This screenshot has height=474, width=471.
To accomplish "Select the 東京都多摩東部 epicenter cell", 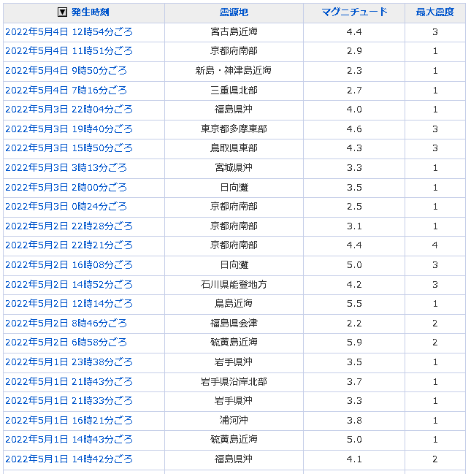I will pos(234,129).
